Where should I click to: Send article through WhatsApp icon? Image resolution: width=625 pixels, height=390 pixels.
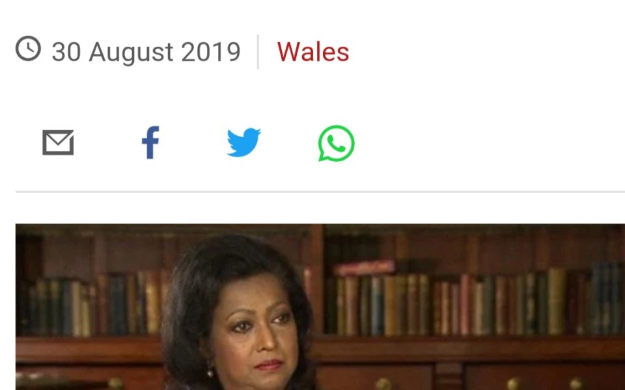coord(336,143)
